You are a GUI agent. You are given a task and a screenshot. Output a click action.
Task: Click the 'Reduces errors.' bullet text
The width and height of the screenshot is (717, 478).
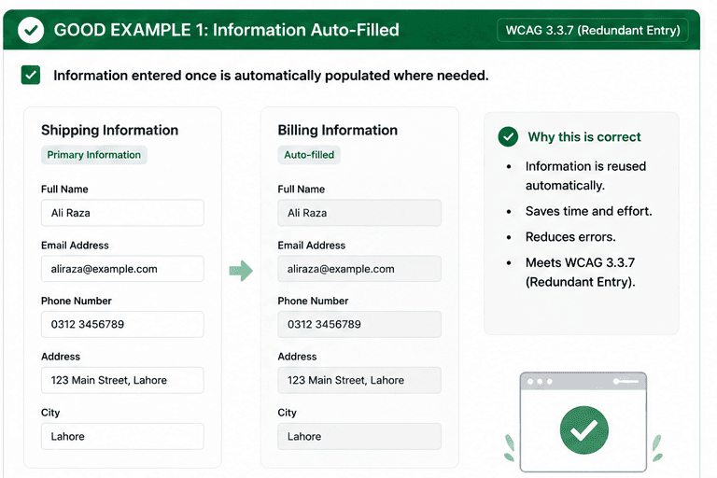pyautogui.click(x=570, y=236)
